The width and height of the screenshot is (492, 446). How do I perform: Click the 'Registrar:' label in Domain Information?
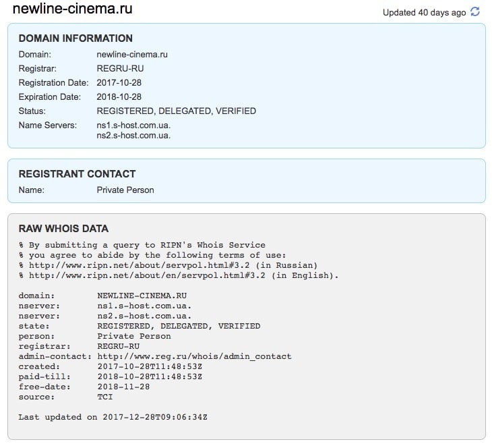tap(38, 68)
